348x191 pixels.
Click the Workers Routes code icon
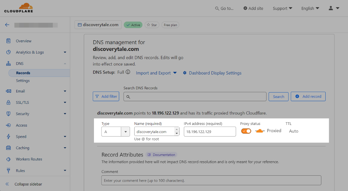coord(8,159)
